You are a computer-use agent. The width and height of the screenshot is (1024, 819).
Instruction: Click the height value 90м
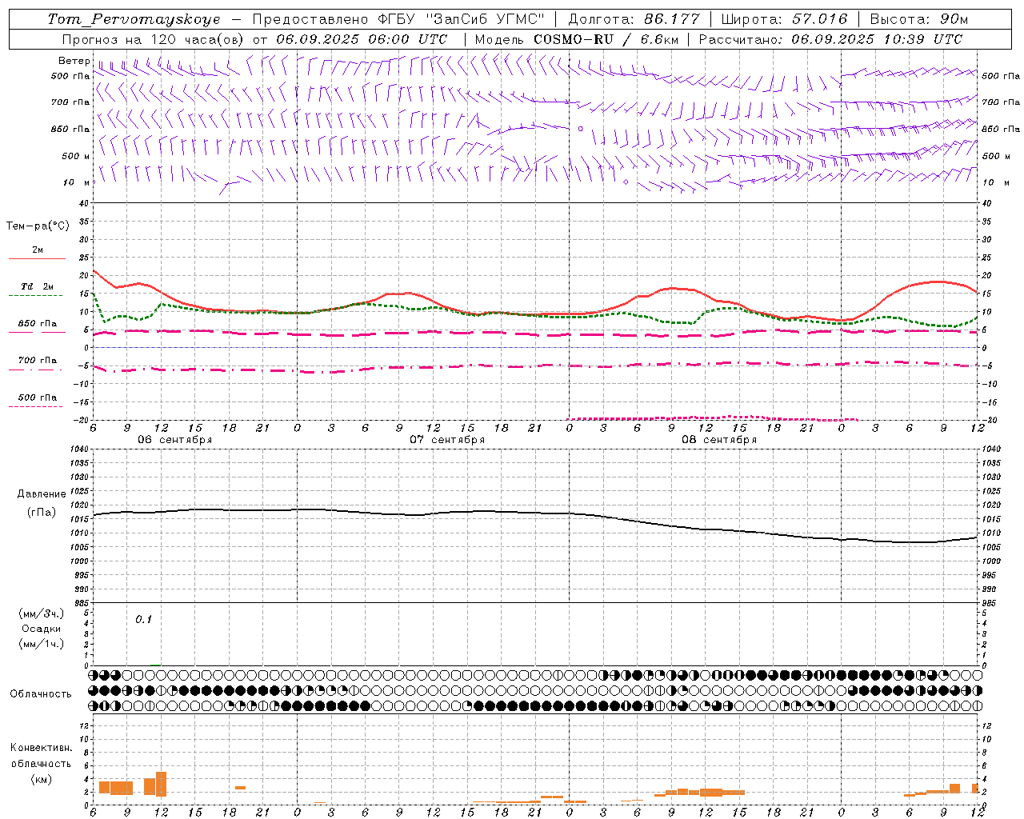point(953,19)
